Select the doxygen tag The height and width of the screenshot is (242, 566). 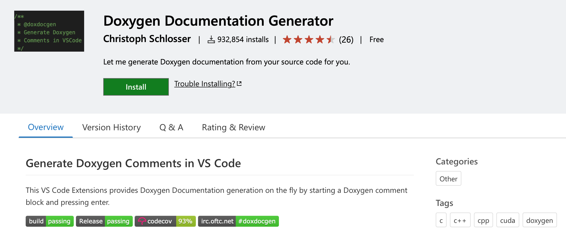[540, 220]
